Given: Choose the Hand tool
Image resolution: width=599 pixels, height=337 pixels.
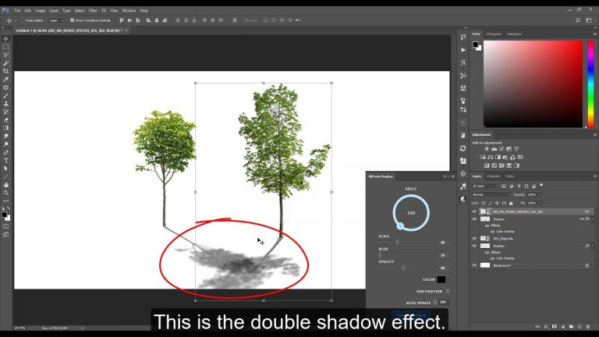Looking at the screenshot, I should pos(5,184).
